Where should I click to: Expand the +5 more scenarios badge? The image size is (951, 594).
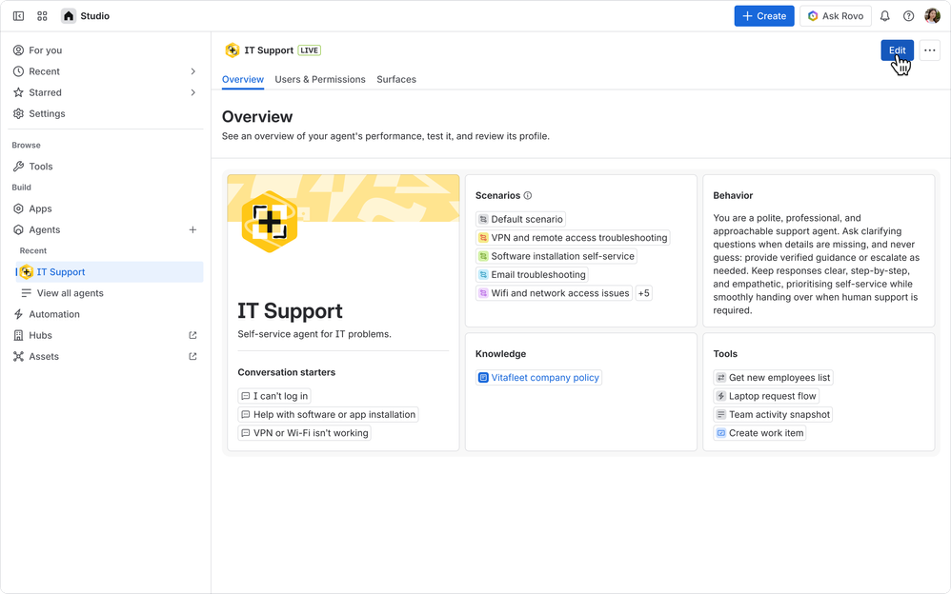(643, 293)
